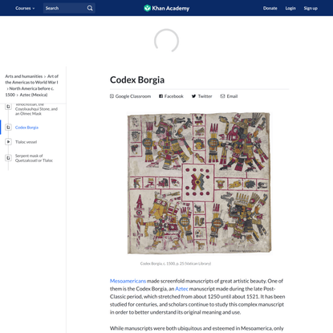Share to Google Classroom

pos(130,96)
